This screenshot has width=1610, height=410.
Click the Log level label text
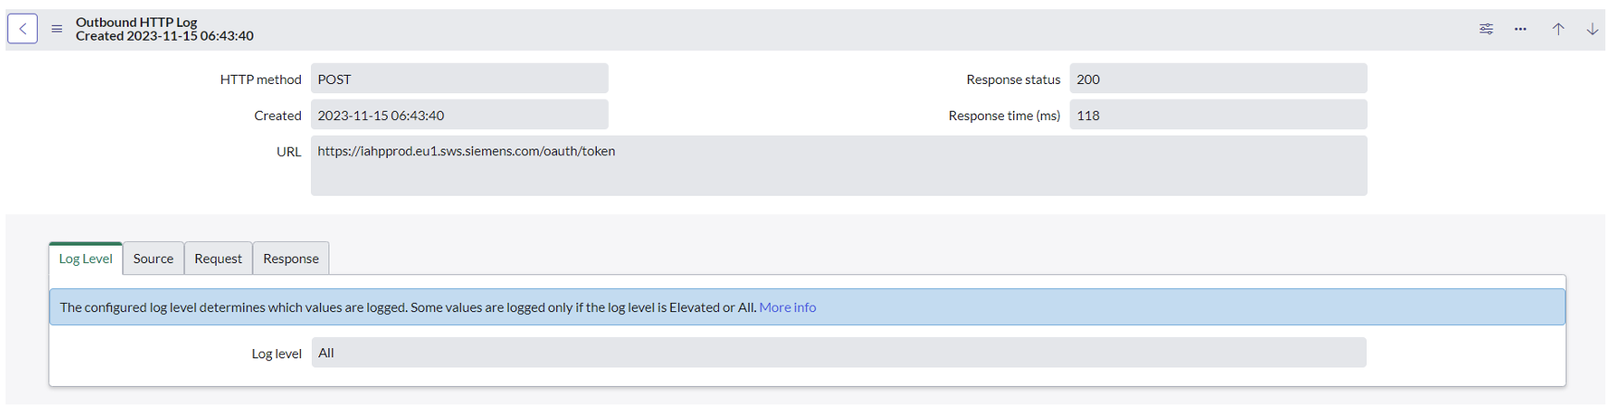tap(277, 354)
